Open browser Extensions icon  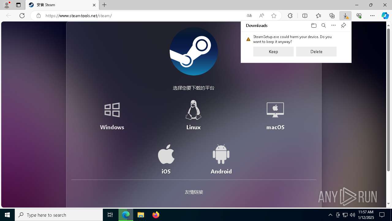[x=290, y=16]
